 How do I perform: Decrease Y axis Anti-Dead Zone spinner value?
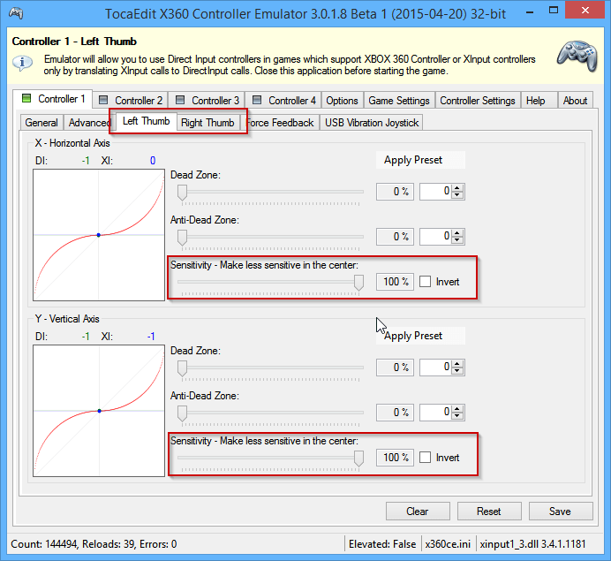point(457,415)
